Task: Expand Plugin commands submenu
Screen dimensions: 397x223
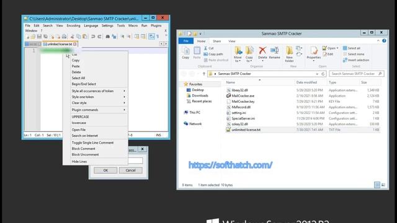Action: click(124, 110)
